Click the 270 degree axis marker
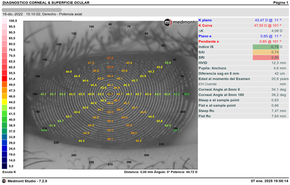Image resolution: width=290 pixels, height=185 pixels. 110,164
